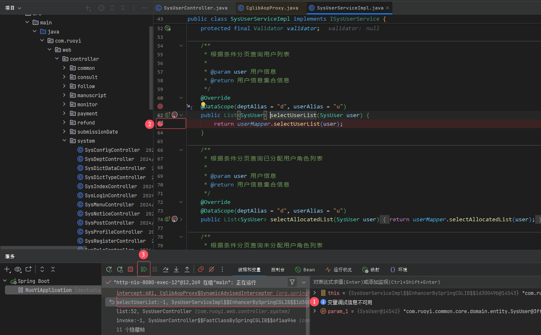
Task: Open debugger toolbar more options menu
Action: (x=222, y=269)
